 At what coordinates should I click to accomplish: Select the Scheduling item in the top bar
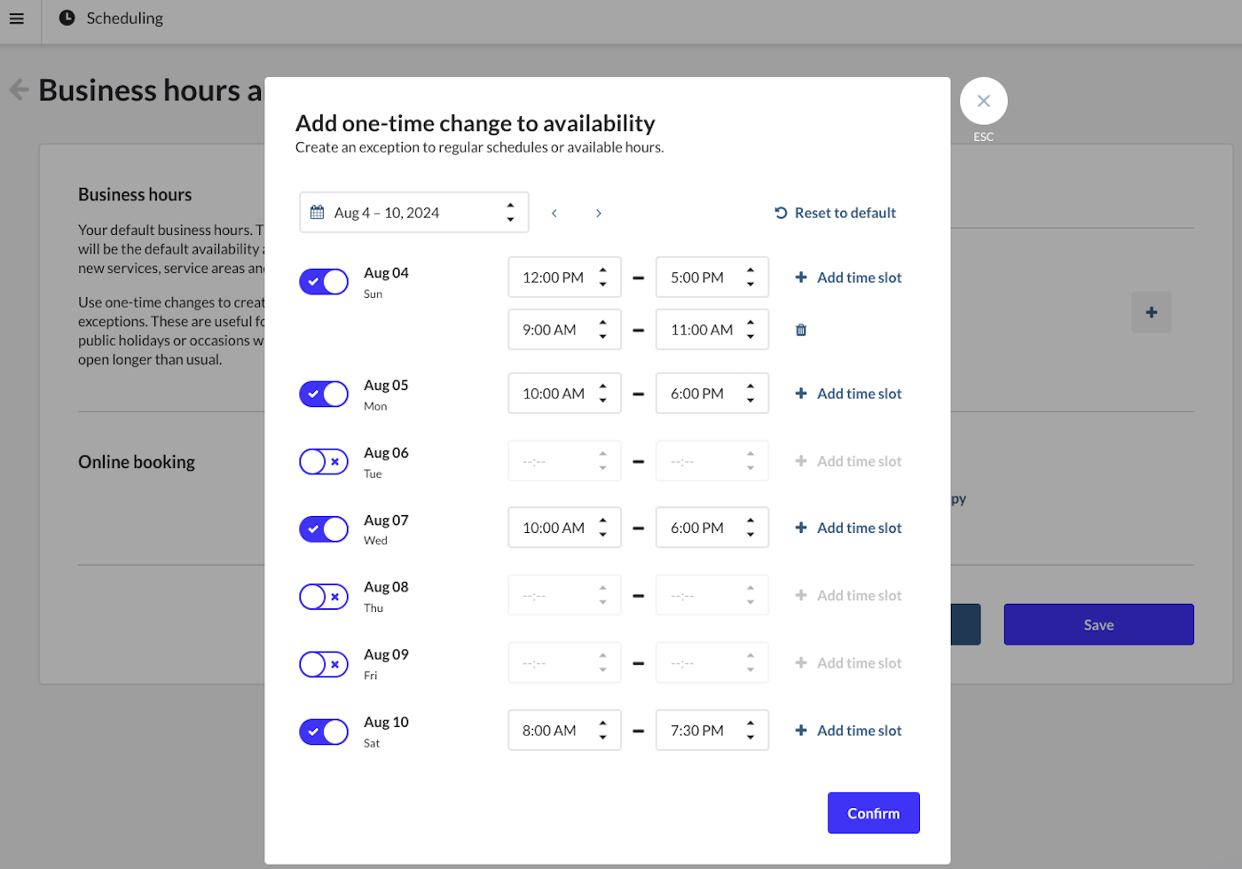pos(124,18)
